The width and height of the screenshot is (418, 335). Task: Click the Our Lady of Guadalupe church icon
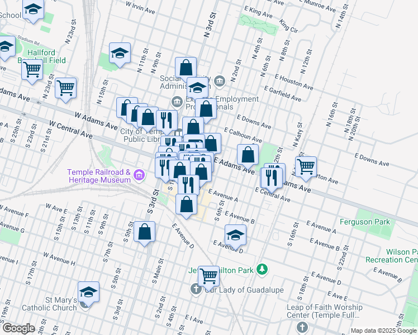click(196, 289)
